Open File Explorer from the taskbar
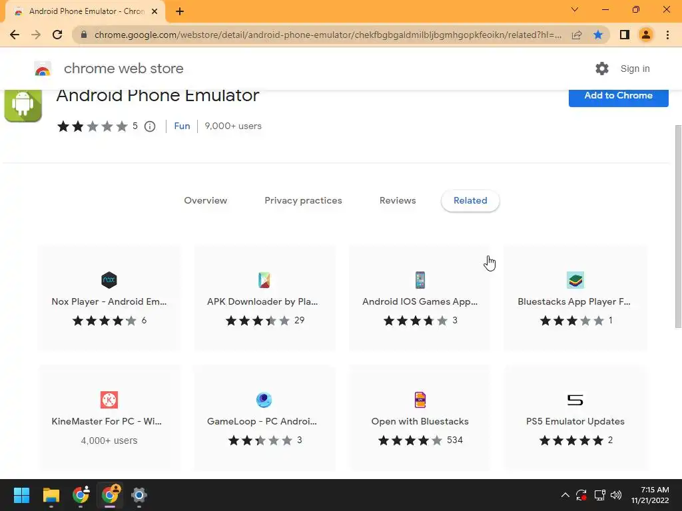This screenshot has height=511, width=682. 51,495
